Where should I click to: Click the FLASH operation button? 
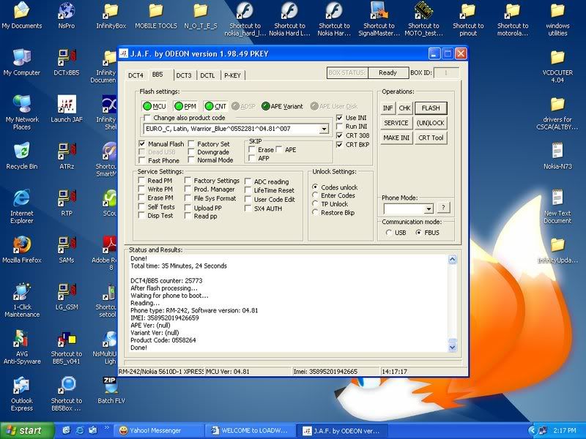431,108
